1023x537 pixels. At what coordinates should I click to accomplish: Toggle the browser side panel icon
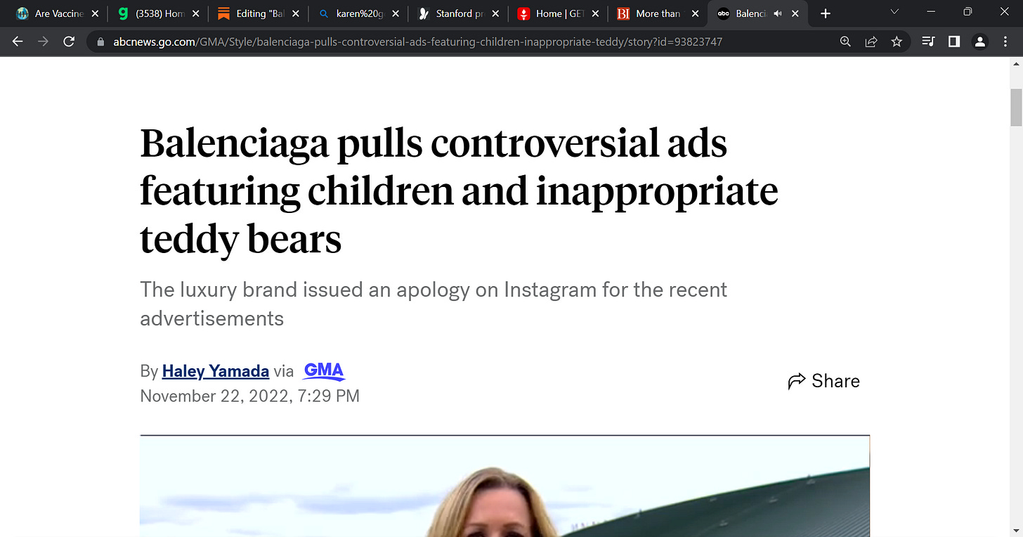tap(954, 41)
